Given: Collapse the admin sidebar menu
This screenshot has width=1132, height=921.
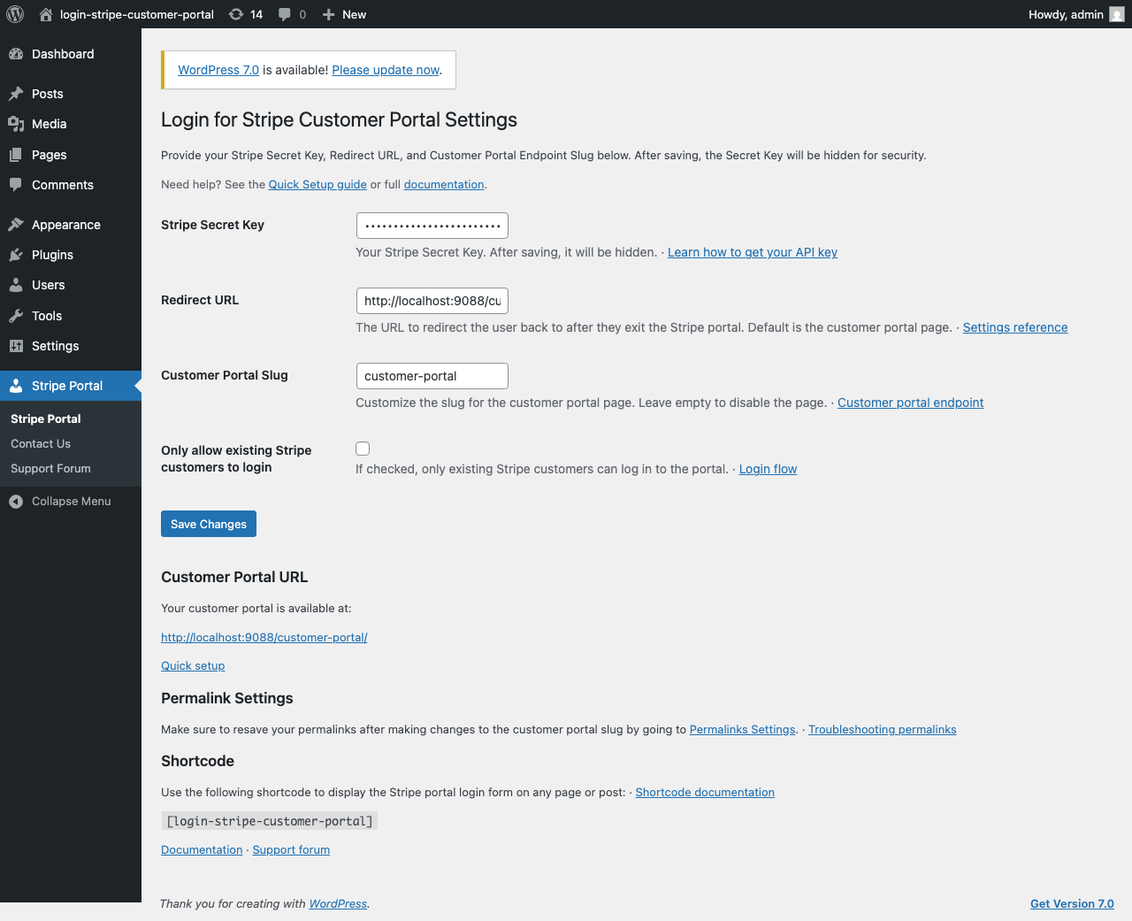Looking at the screenshot, I should 71,502.
